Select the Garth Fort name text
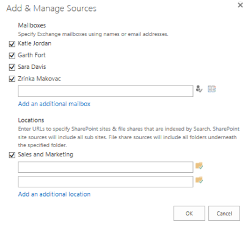This screenshot has height=235, width=245. pyautogui.click(x=32, y=55)
